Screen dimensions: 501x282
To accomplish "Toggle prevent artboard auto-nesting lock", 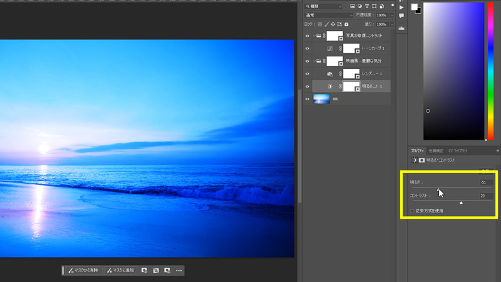I will [x=339, y=24].
